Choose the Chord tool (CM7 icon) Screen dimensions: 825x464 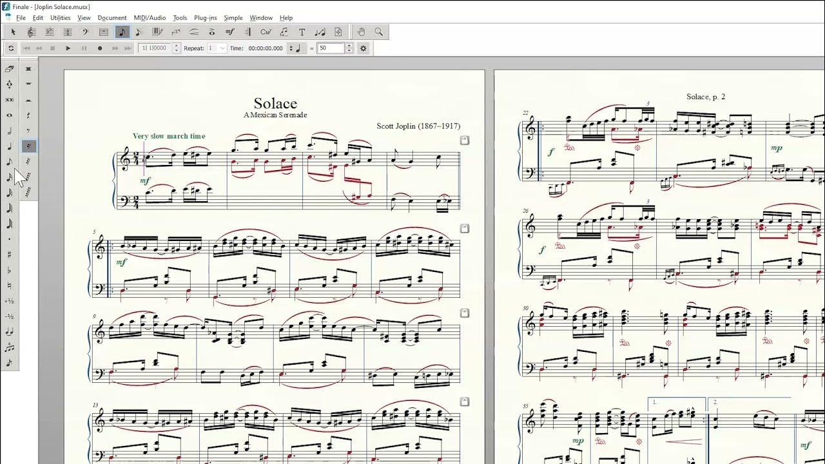tap(266, 32)
